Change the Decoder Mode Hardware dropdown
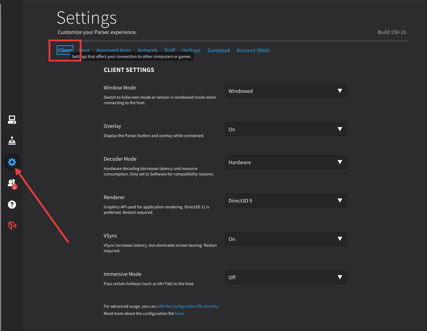427x331 pixels. (x=286, y=162)
